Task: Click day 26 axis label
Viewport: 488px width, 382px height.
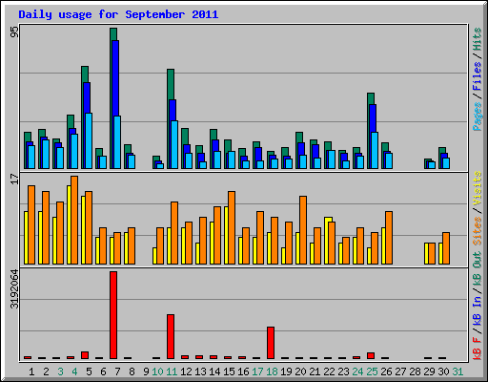Action: click(x=386, y=371)
